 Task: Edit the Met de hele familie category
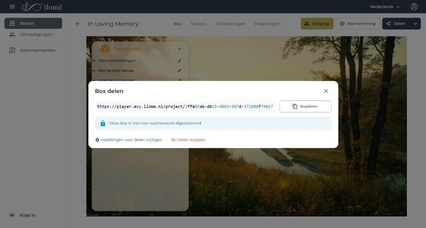pyautogui.click(x=179, y=71)
